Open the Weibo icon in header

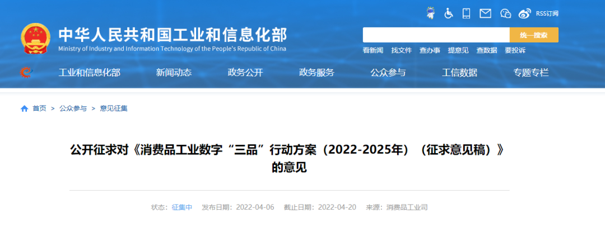[524, 13]
